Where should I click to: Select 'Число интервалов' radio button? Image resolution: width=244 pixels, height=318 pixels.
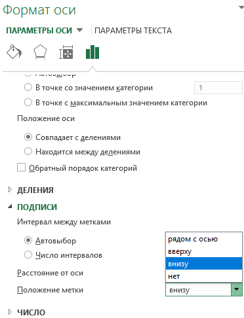[28, 255]
